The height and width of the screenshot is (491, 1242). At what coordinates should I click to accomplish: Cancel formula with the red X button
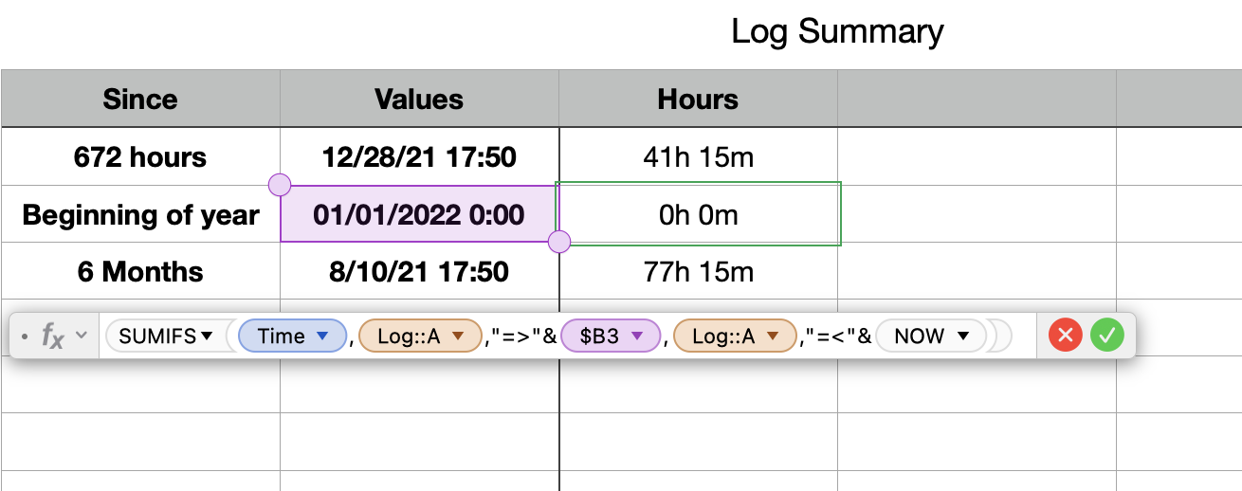[1065, 335]
